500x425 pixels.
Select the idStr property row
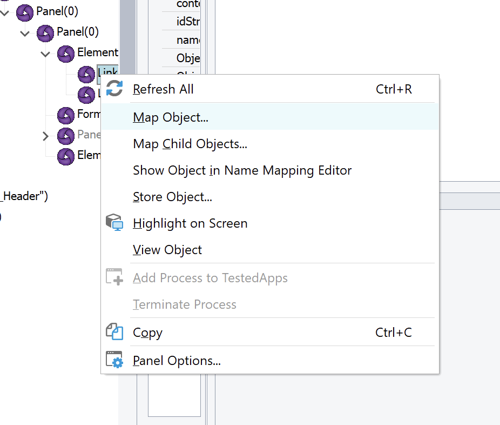click(x=188, y=21)
